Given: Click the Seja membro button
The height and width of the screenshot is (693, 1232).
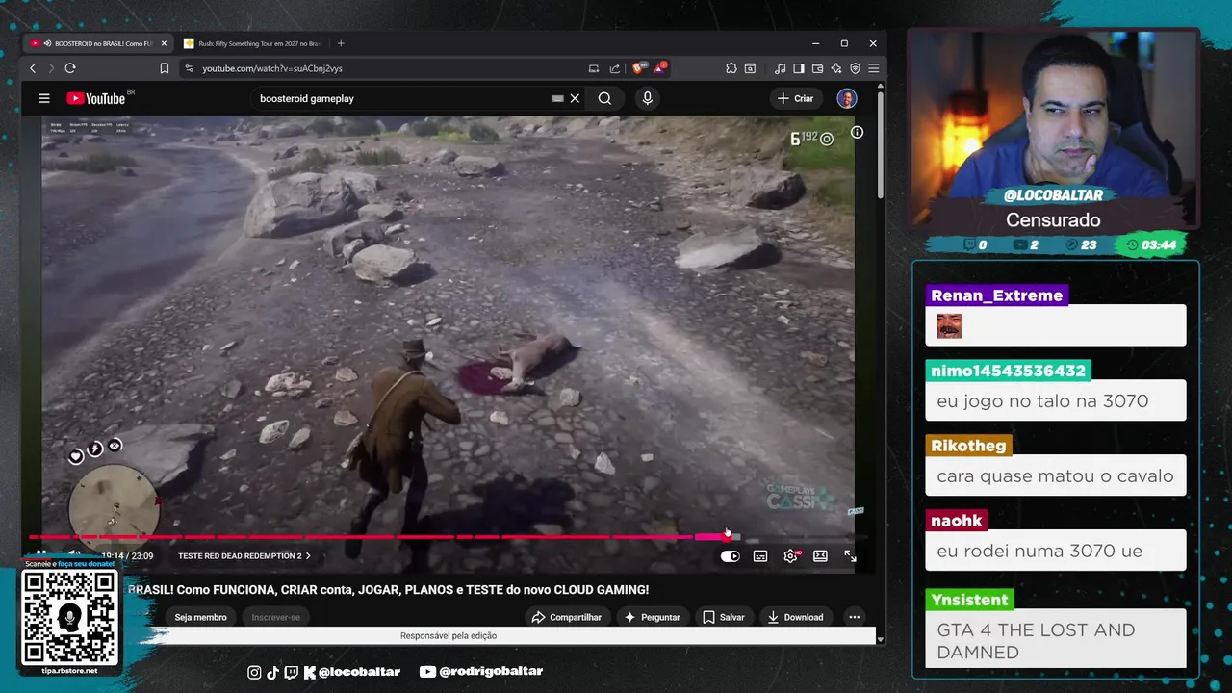Looking at the screenshot, I should pos(200,617).
